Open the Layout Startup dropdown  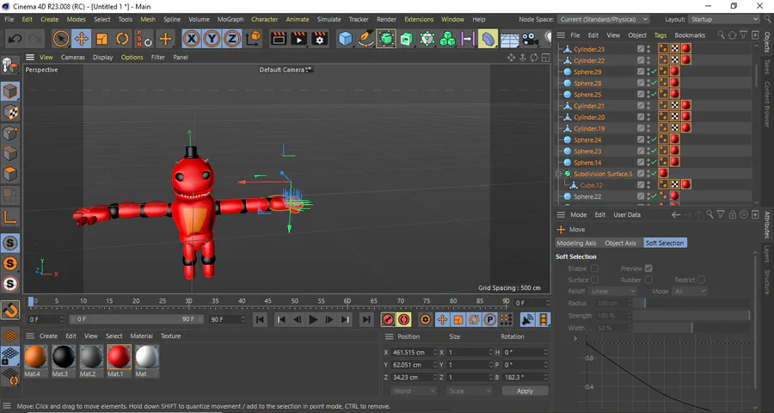(x=722, y=19)
